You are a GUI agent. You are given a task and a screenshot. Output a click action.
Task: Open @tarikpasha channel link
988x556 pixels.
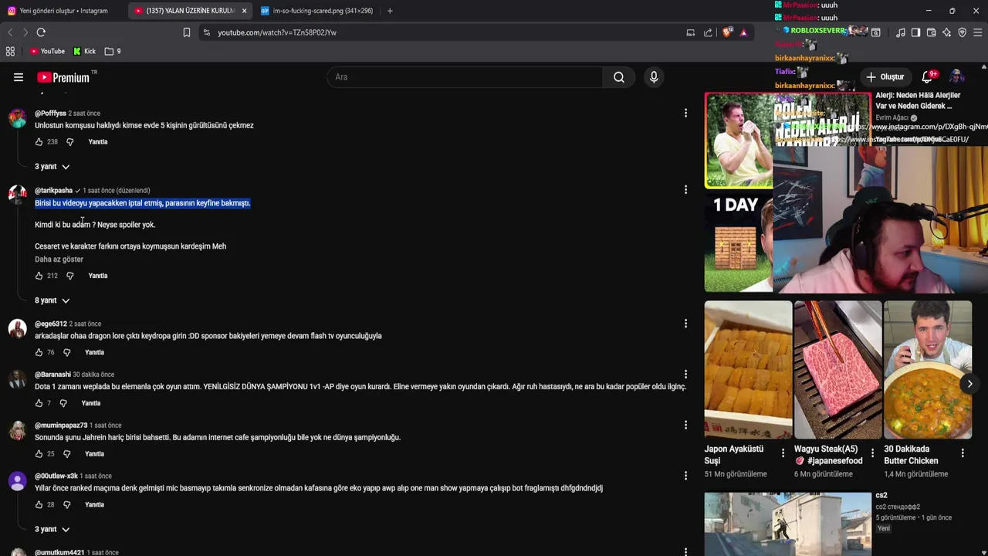53,191
